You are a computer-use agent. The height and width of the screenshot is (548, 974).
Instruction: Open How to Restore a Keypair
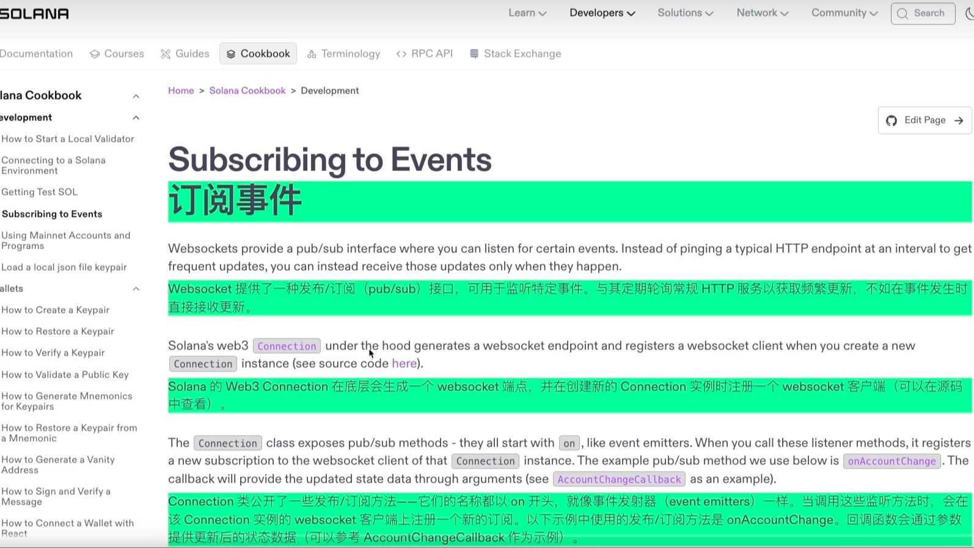57,331
